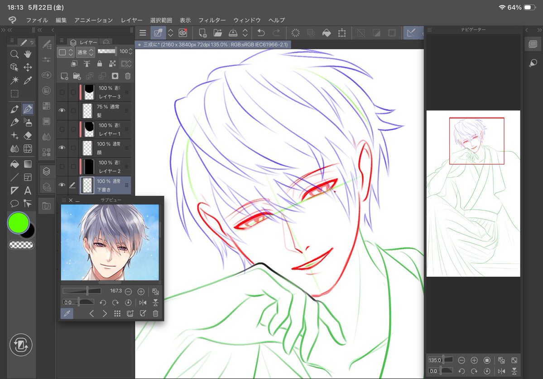
Task: Zoom in Sub View with plus button
Action: [141, 292]
